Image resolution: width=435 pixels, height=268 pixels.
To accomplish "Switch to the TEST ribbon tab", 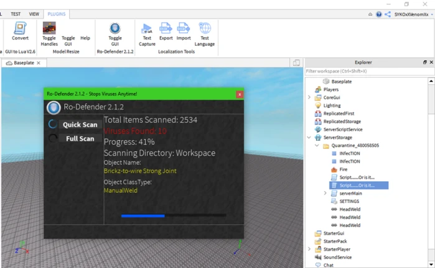I will (15, 14).
